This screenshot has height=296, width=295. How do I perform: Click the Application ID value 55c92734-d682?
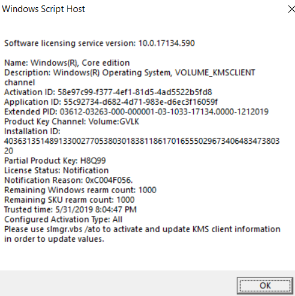pyautogui.click(x=141, y=102)
